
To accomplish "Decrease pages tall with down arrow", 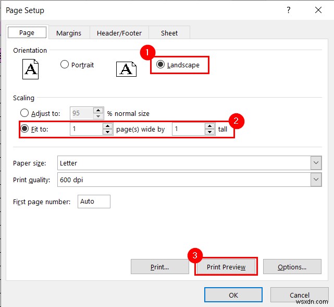I will [210, 132].
